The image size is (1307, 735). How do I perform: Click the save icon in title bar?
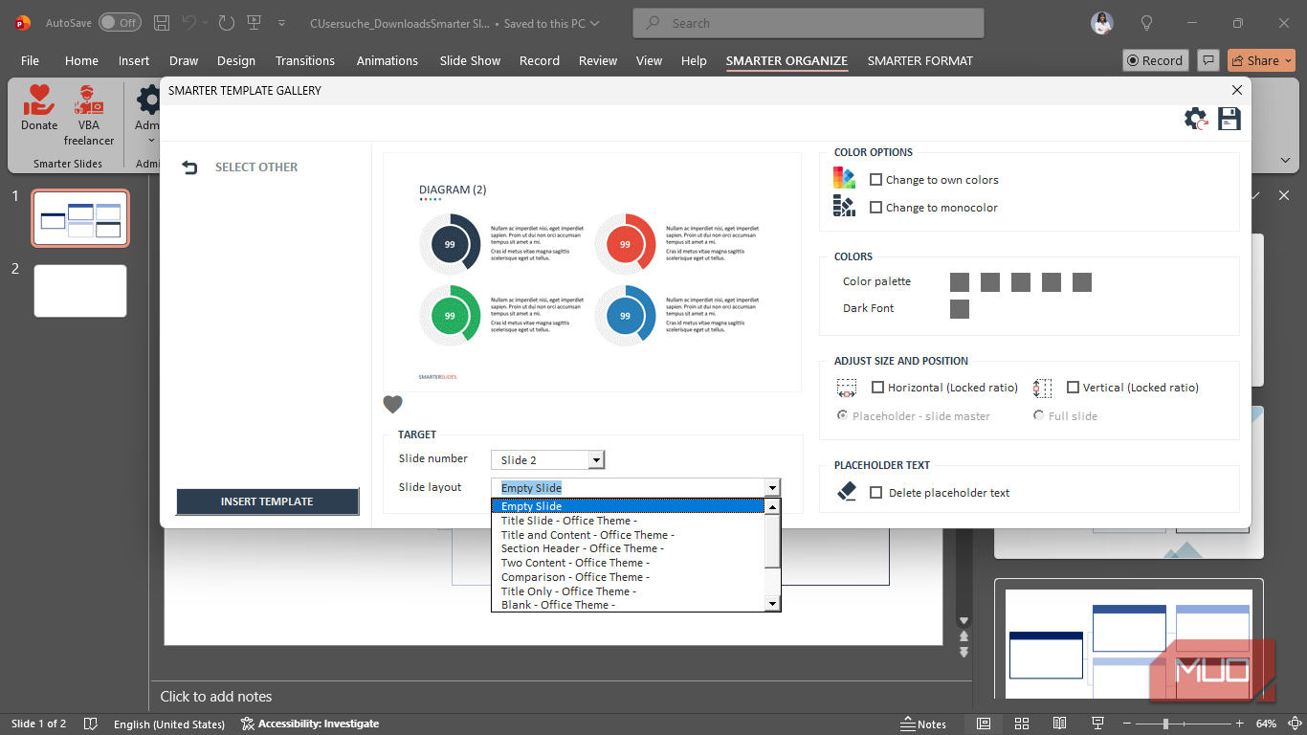point(162,23)
